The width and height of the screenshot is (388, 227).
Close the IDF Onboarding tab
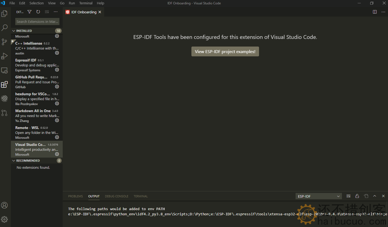point(100,12)
